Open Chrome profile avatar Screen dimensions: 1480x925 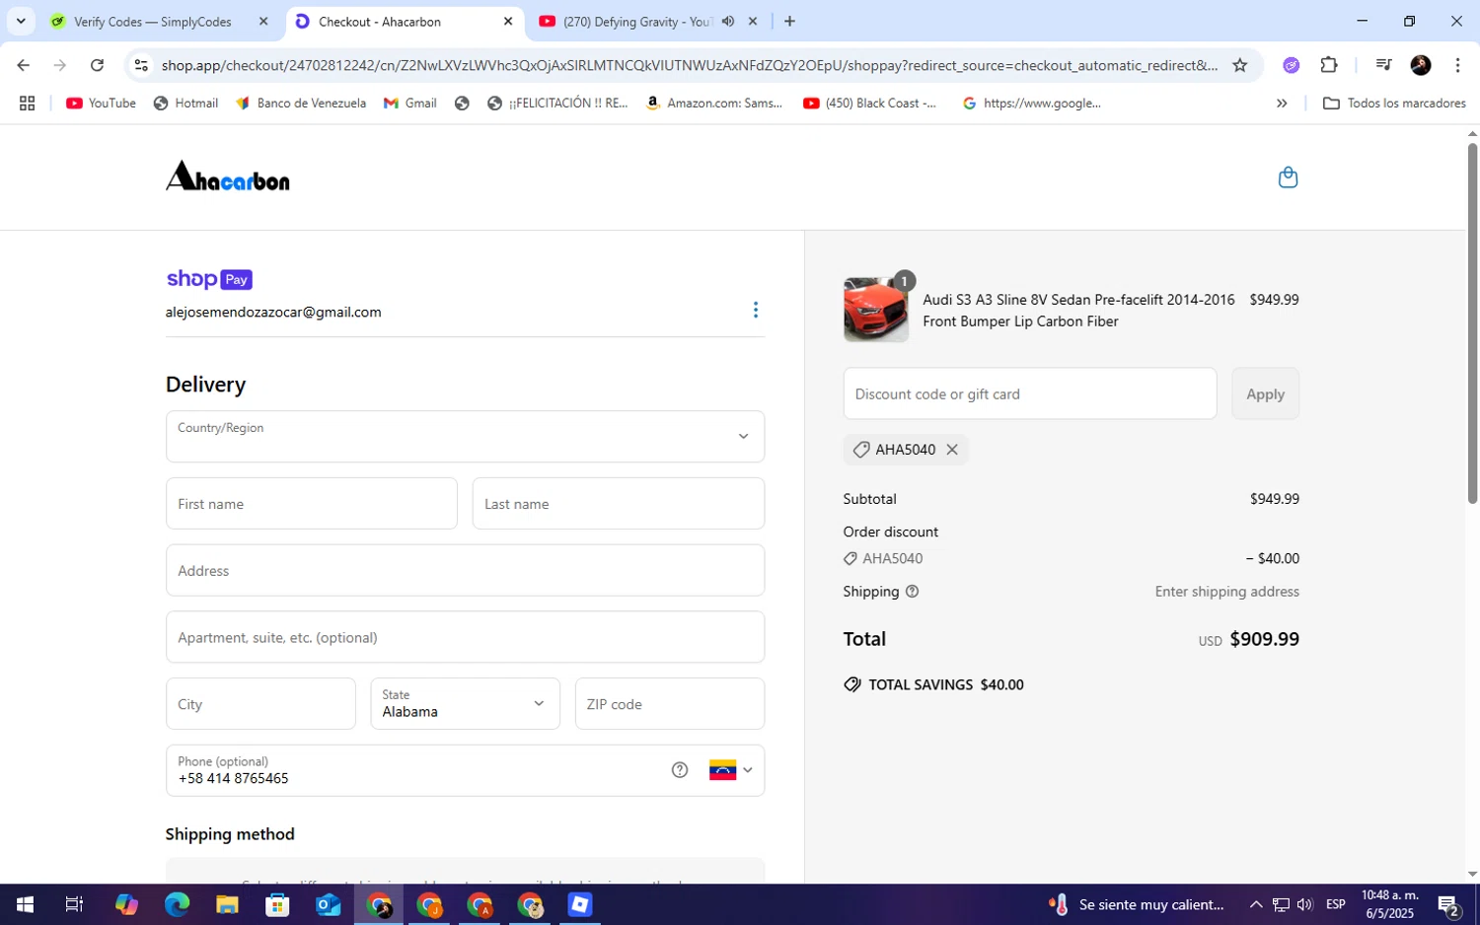pos(1421,65)
